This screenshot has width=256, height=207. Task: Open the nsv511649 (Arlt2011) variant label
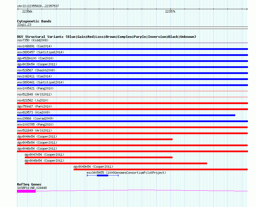[x=35, y=130]
